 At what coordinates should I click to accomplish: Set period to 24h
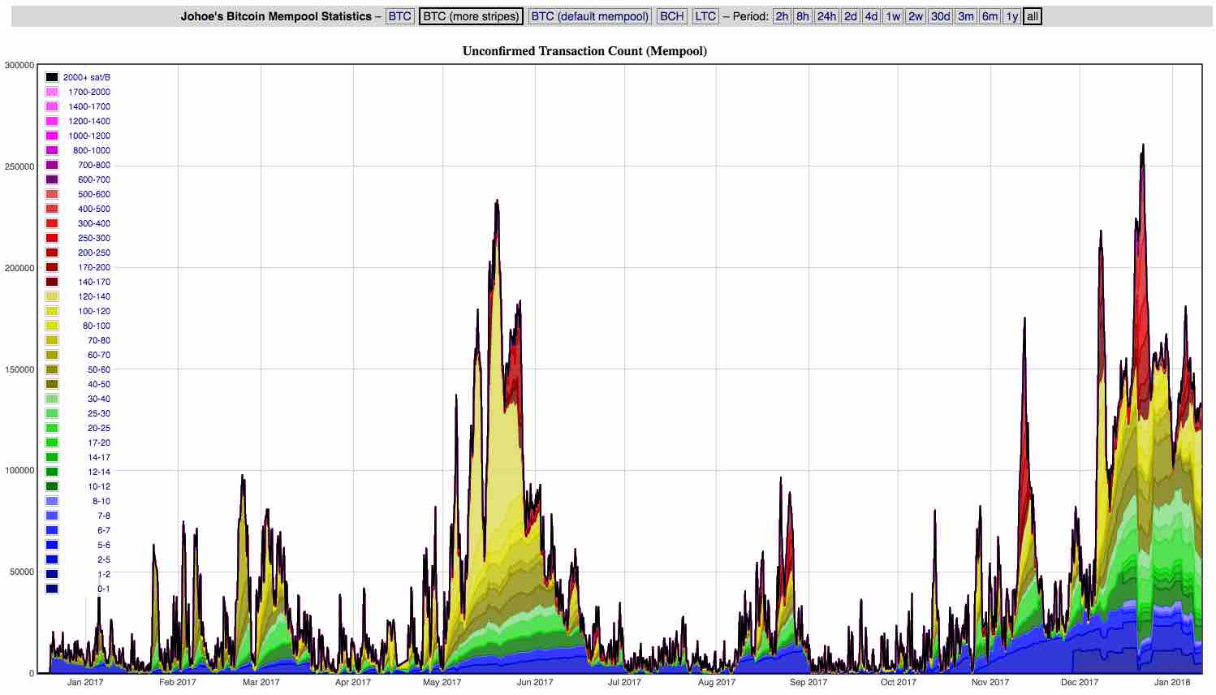tap(826, 16)
